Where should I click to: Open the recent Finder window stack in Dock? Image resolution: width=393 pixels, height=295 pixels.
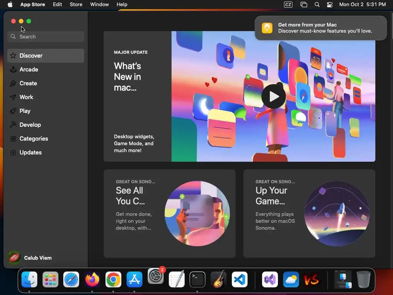pyautogui.click(x=343, y=280)
